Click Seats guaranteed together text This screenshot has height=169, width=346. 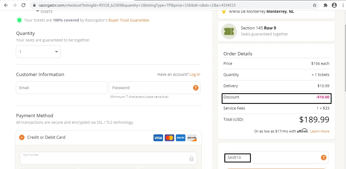coord(264,34)
